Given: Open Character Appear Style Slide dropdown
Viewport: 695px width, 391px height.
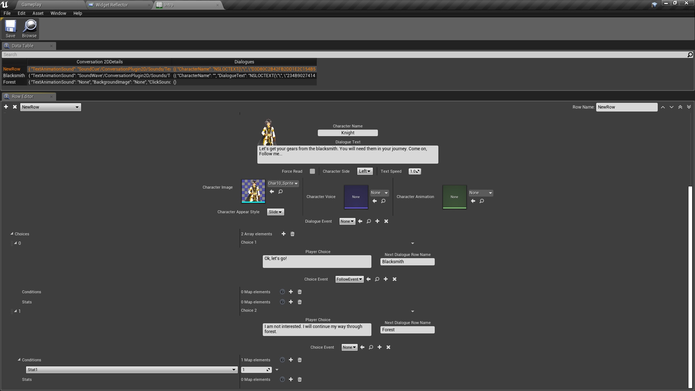Looking at the screenshot, I should (275, 212).
